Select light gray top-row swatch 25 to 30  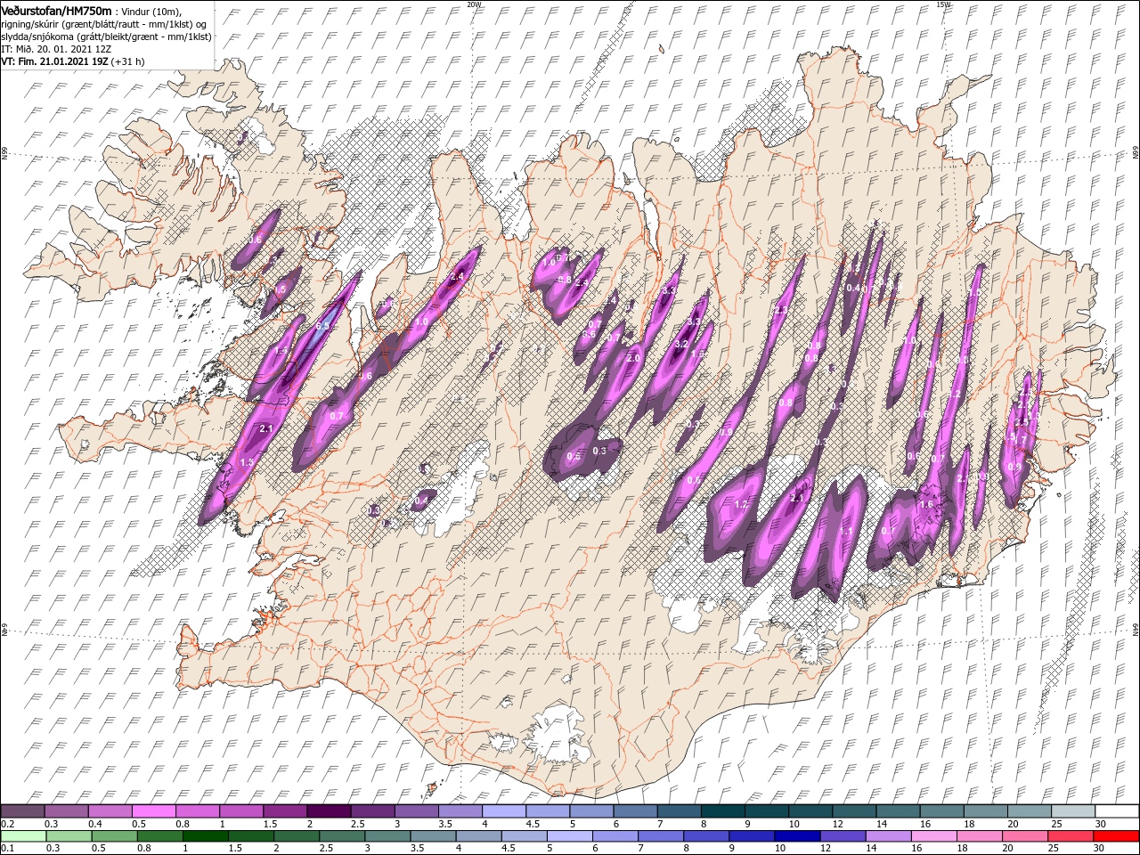click(x=1071, y=811)
